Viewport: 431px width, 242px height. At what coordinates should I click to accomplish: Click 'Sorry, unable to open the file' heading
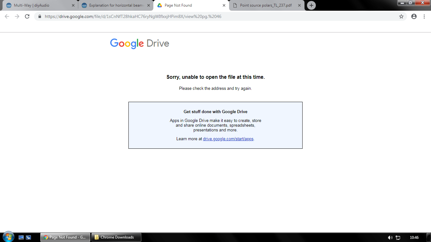[215, 77]
